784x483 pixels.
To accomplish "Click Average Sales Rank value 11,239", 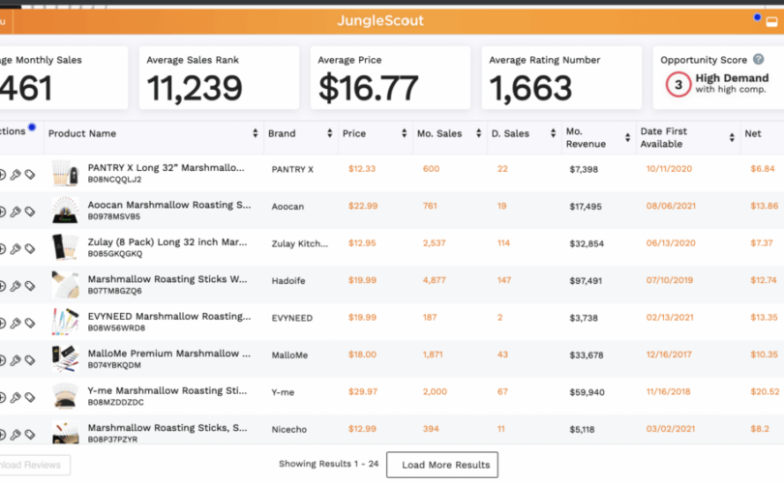I will pyautogui.click(x=195, y=88).
